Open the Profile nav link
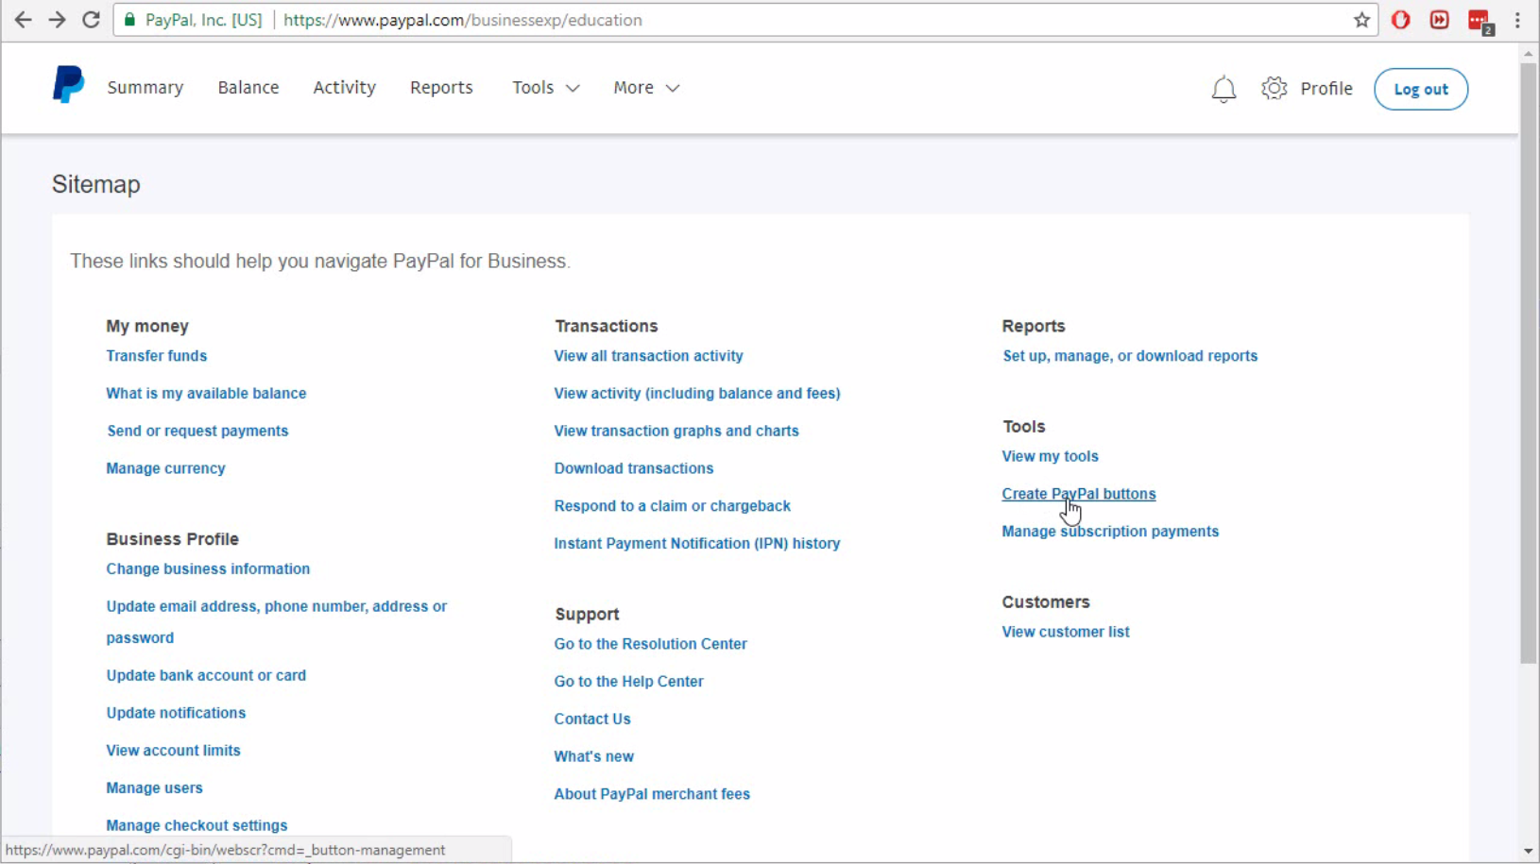This screenshot has height=864, width=1540. pos(1326,89)
